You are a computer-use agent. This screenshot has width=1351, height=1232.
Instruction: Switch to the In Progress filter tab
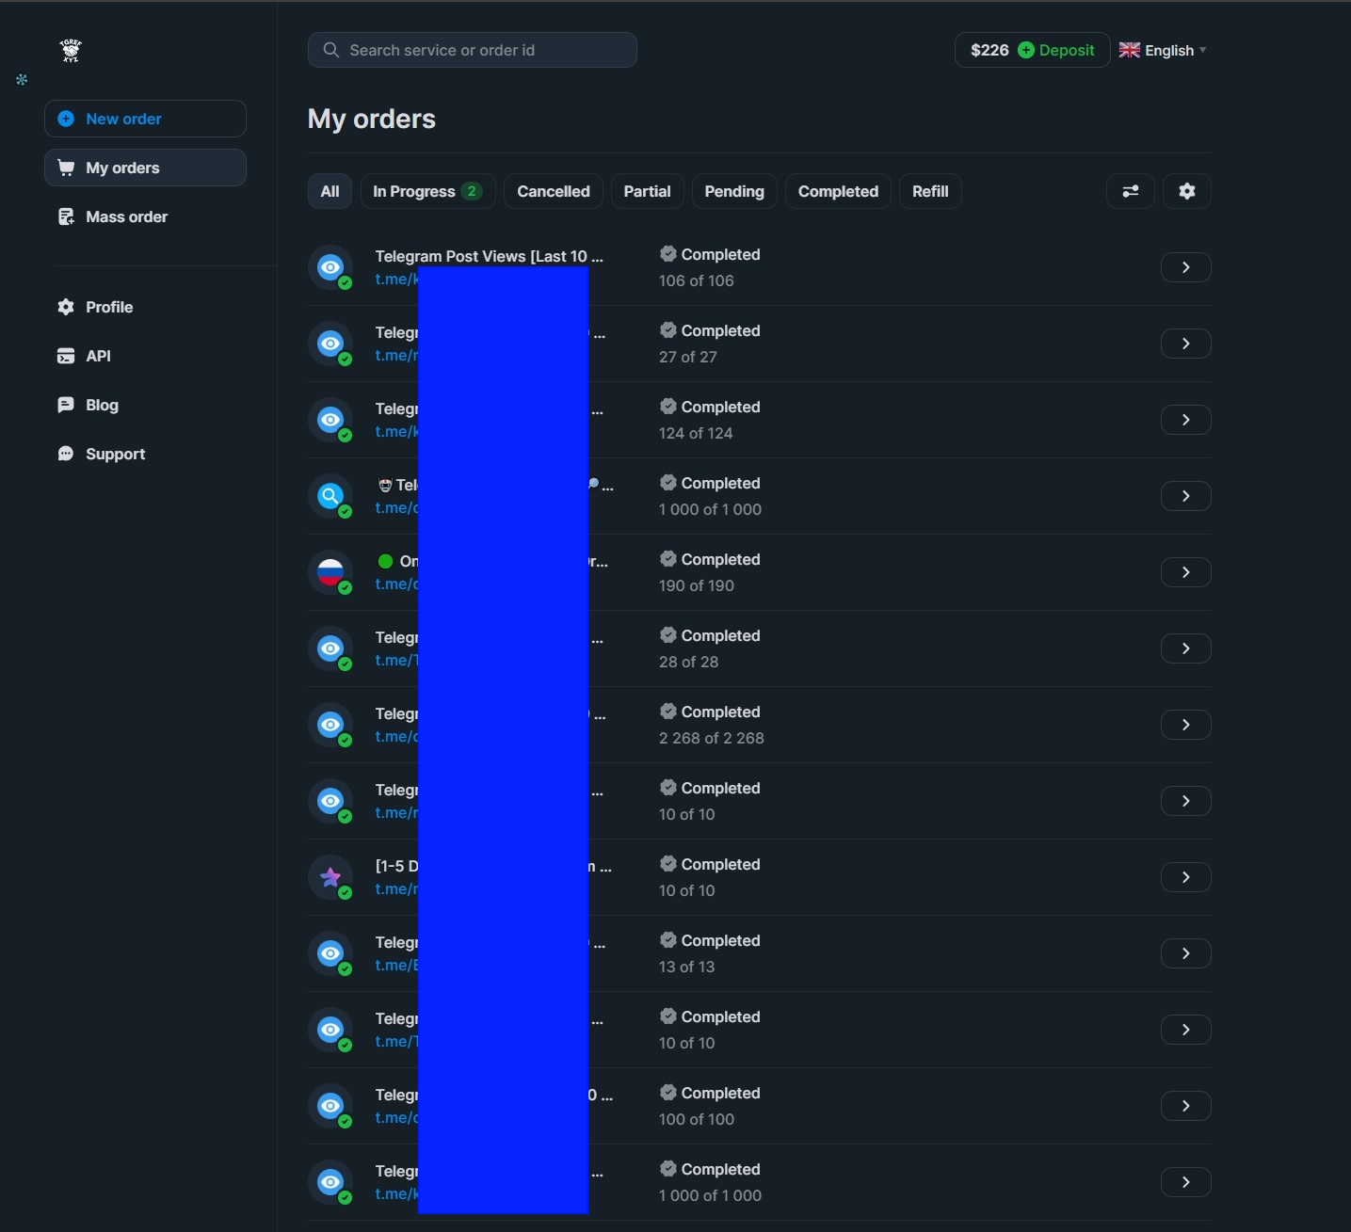click(426, 191)
